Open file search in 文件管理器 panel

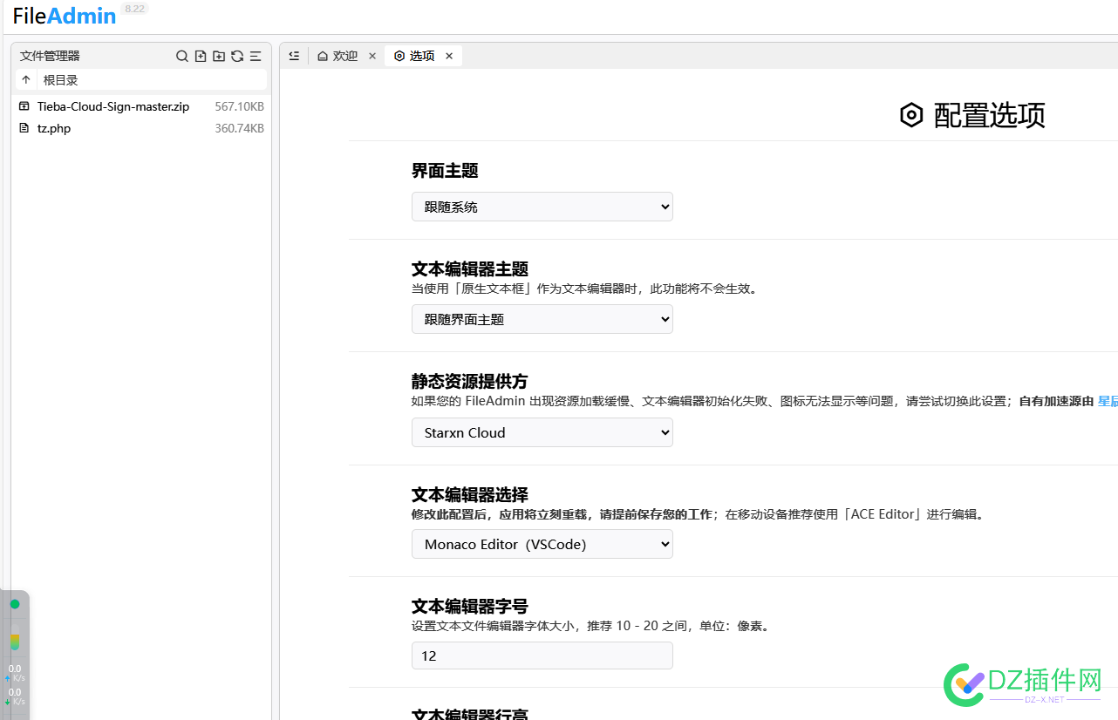182,56
